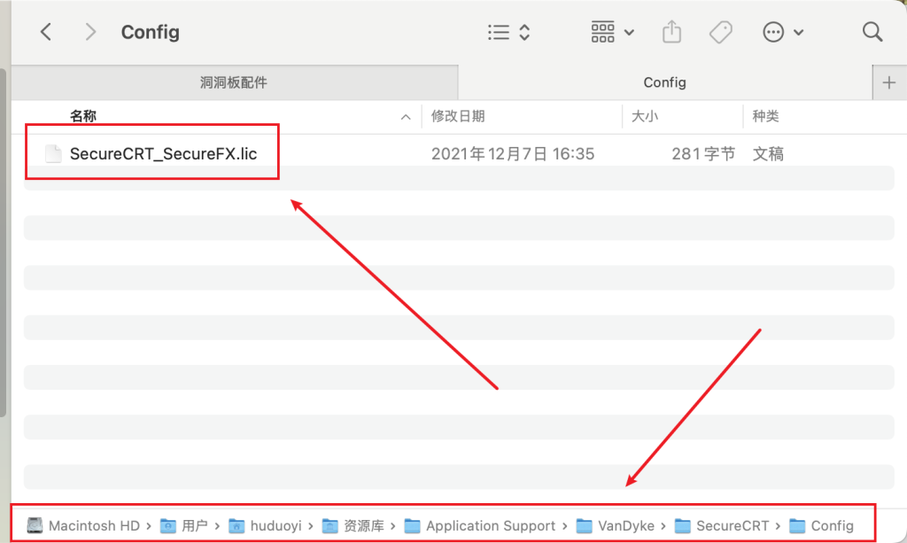
Task: Click the magnifier search icon
Action: 872,32
